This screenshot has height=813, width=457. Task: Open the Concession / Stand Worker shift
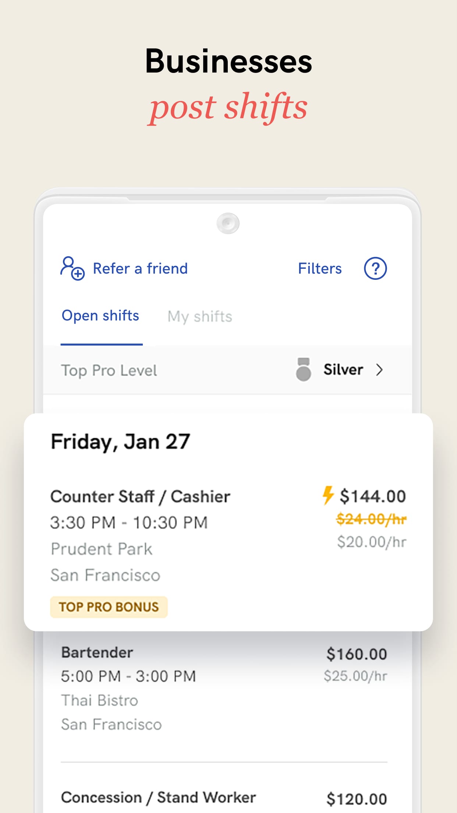[158, 798]
